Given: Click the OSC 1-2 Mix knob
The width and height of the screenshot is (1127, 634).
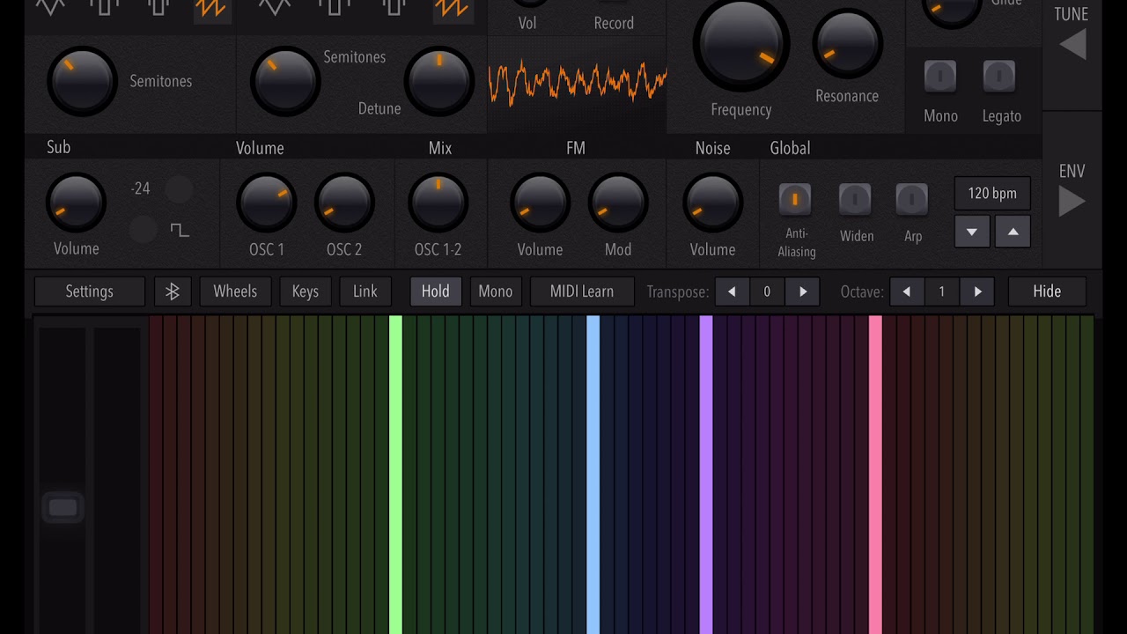Looking at the screenshot, I should pyautogui.click(x=438, y=203).
